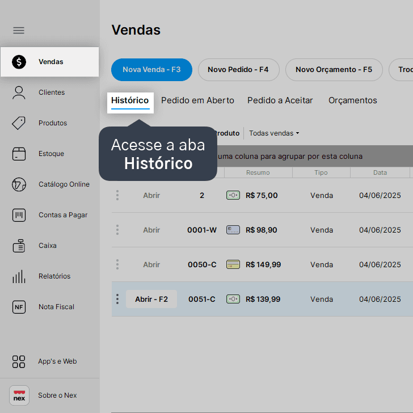The height and width of the screenshot is (413, 413).
Task: Open Produtos tag icon
Action: click(19, 123)
